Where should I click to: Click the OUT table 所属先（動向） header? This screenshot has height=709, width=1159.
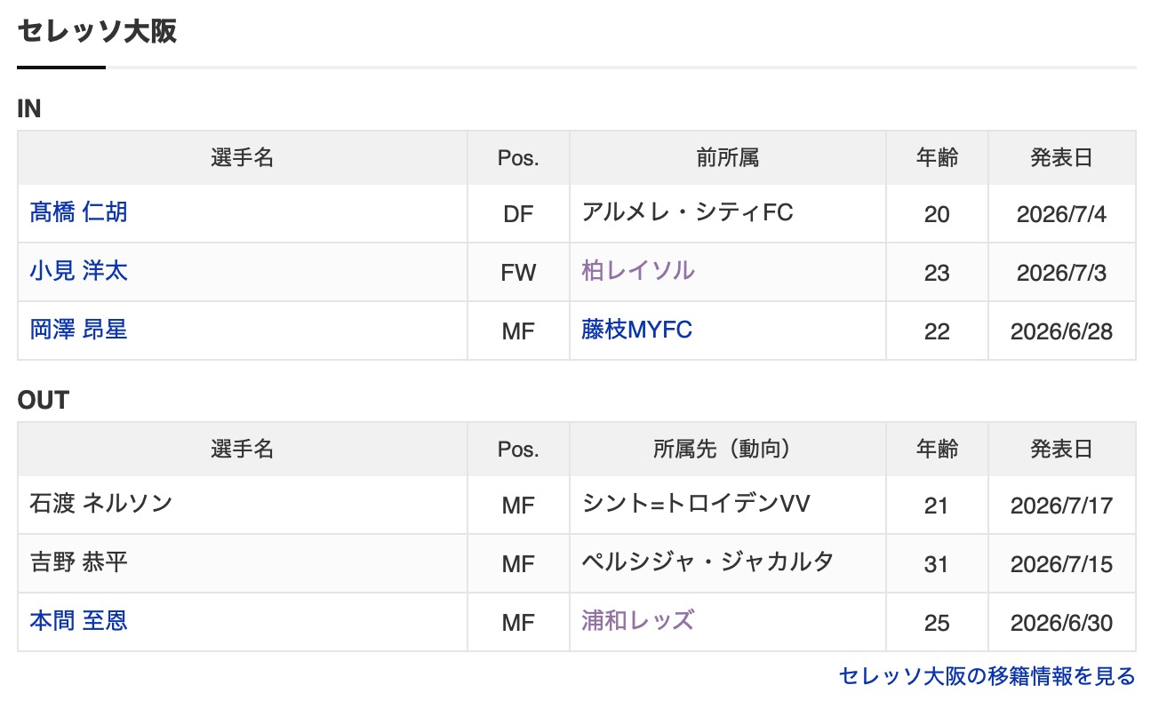[727, 450]
